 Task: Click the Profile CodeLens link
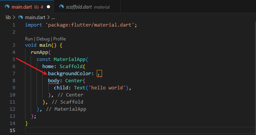[59, 39]
